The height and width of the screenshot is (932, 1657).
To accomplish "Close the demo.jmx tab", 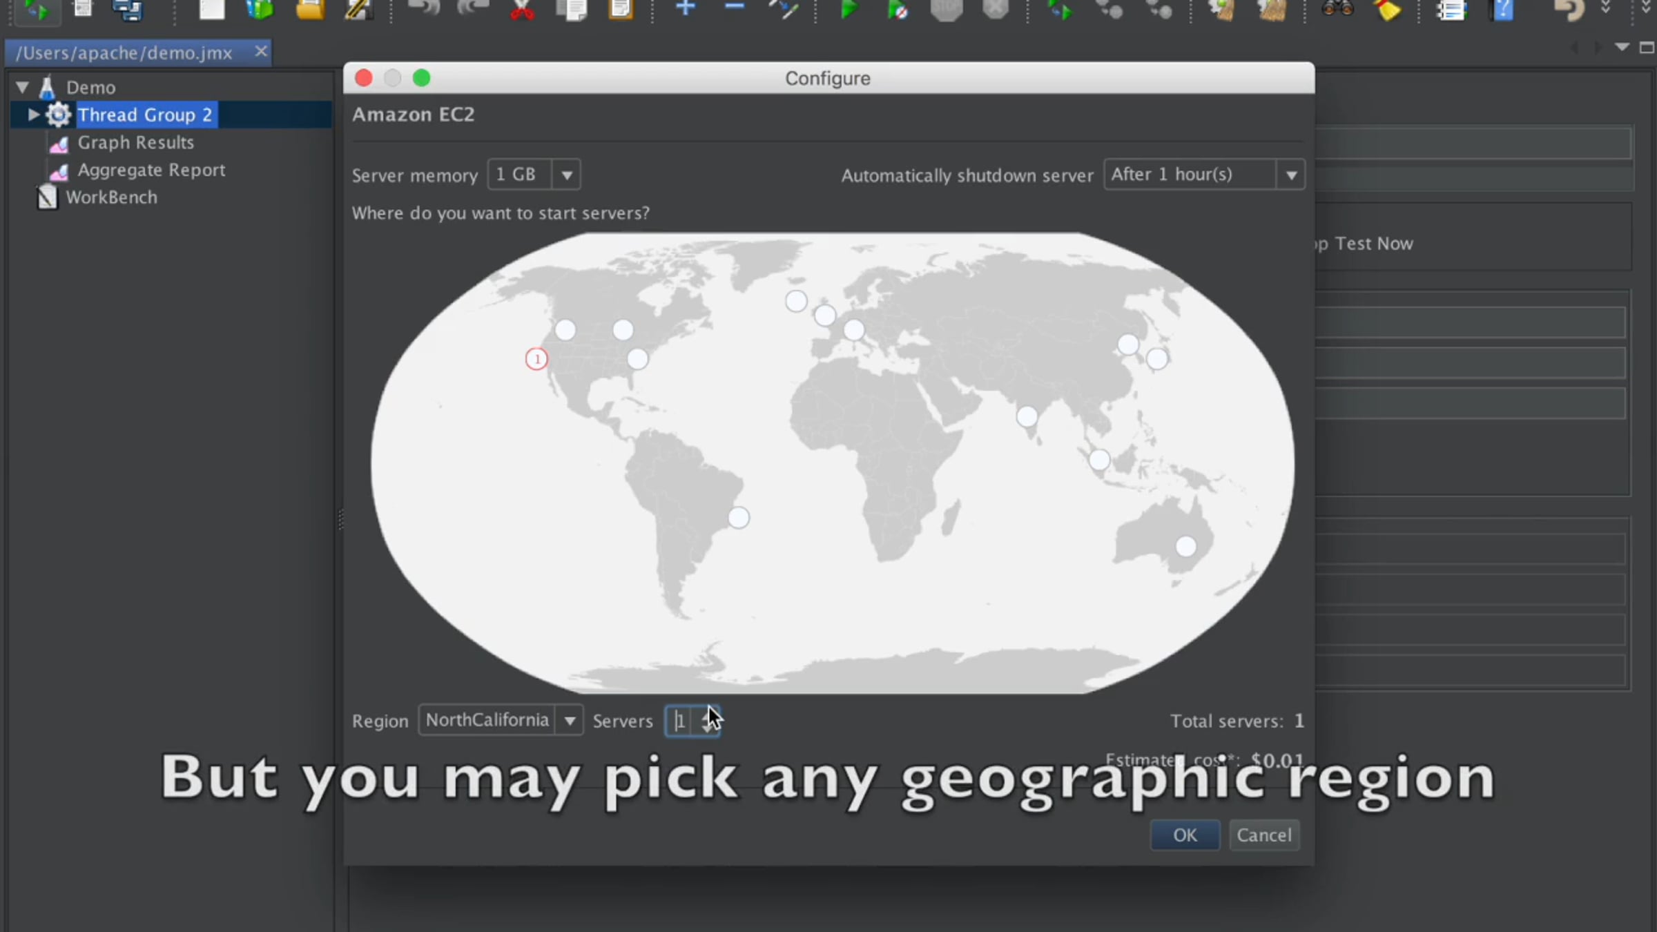I will (x=260, y=52).
